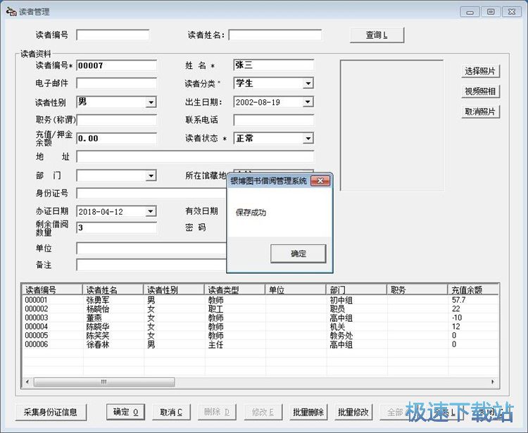The image size is (528, 433).
Task: Expand the 部门 dropdown
Action: (151, 175)
